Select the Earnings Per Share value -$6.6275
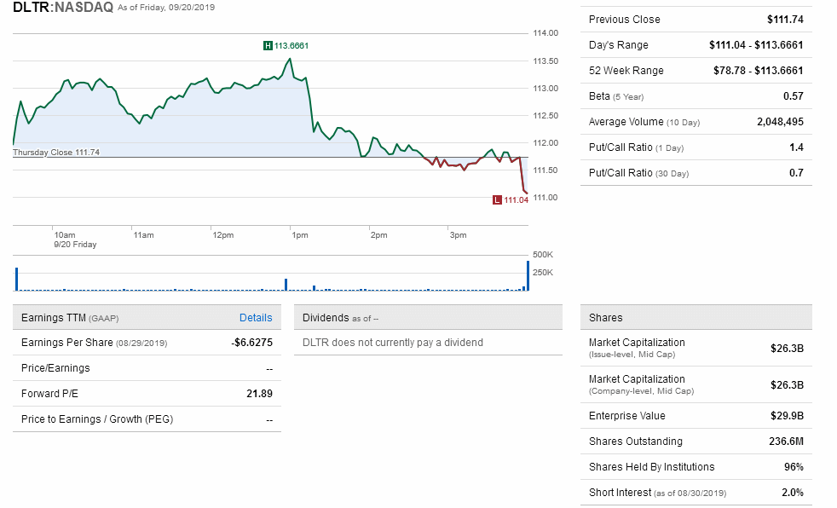The image size is (837, 508). [x=252, y=343]
